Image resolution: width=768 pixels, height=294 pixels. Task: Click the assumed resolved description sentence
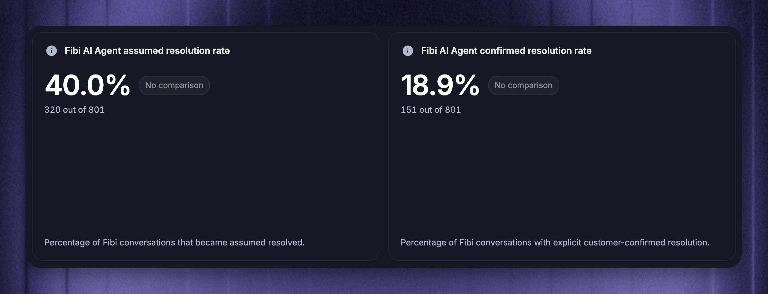[174, 242]
